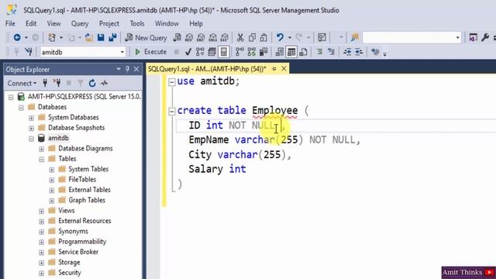
Task: Toggle Include Client Statistics
Action: click(263, 52)
